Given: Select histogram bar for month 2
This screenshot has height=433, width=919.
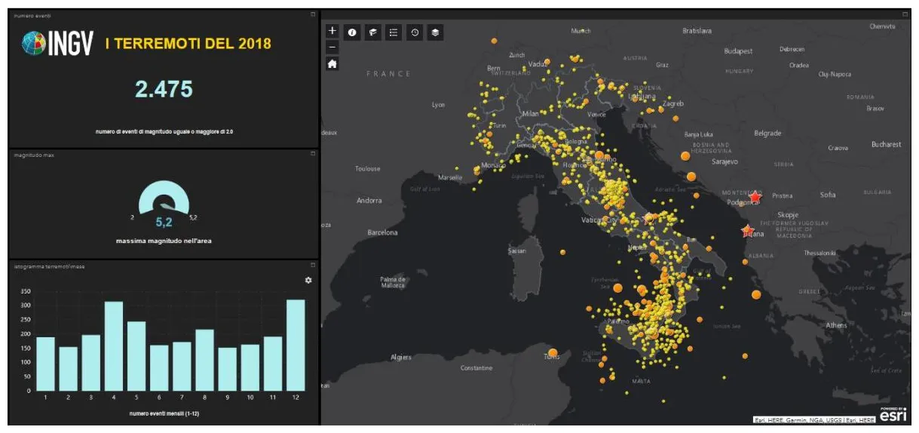Looking at the screenshot, I should (69, 369).
